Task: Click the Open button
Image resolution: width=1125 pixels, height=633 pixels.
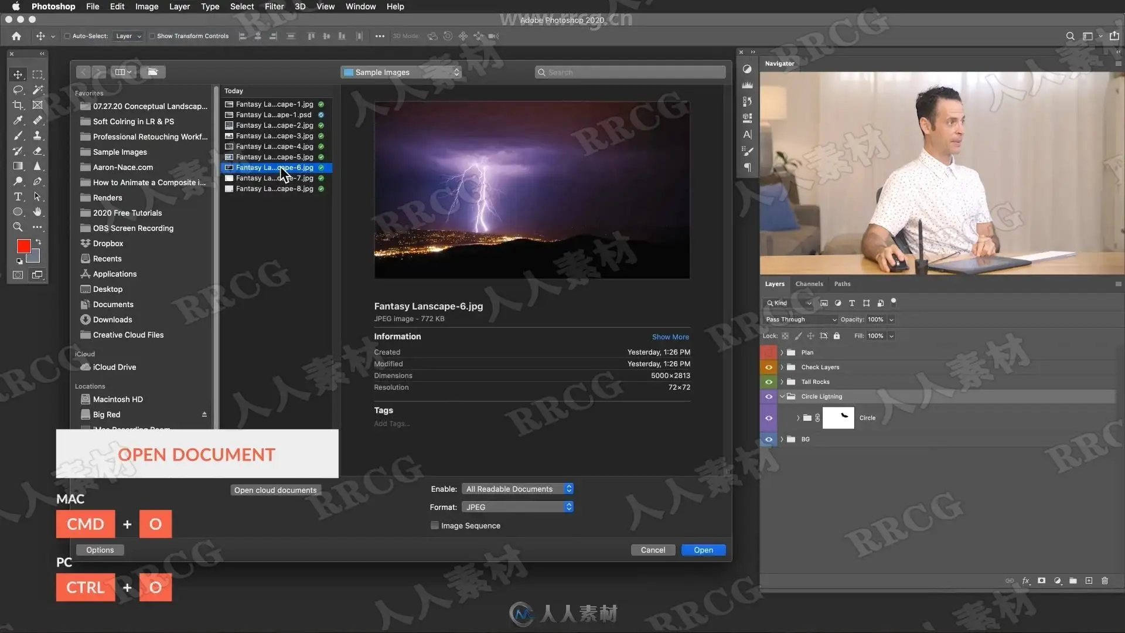Action: pos(703,550)
